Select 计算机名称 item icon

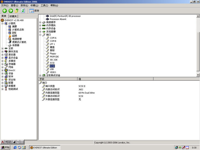[10, 30]
